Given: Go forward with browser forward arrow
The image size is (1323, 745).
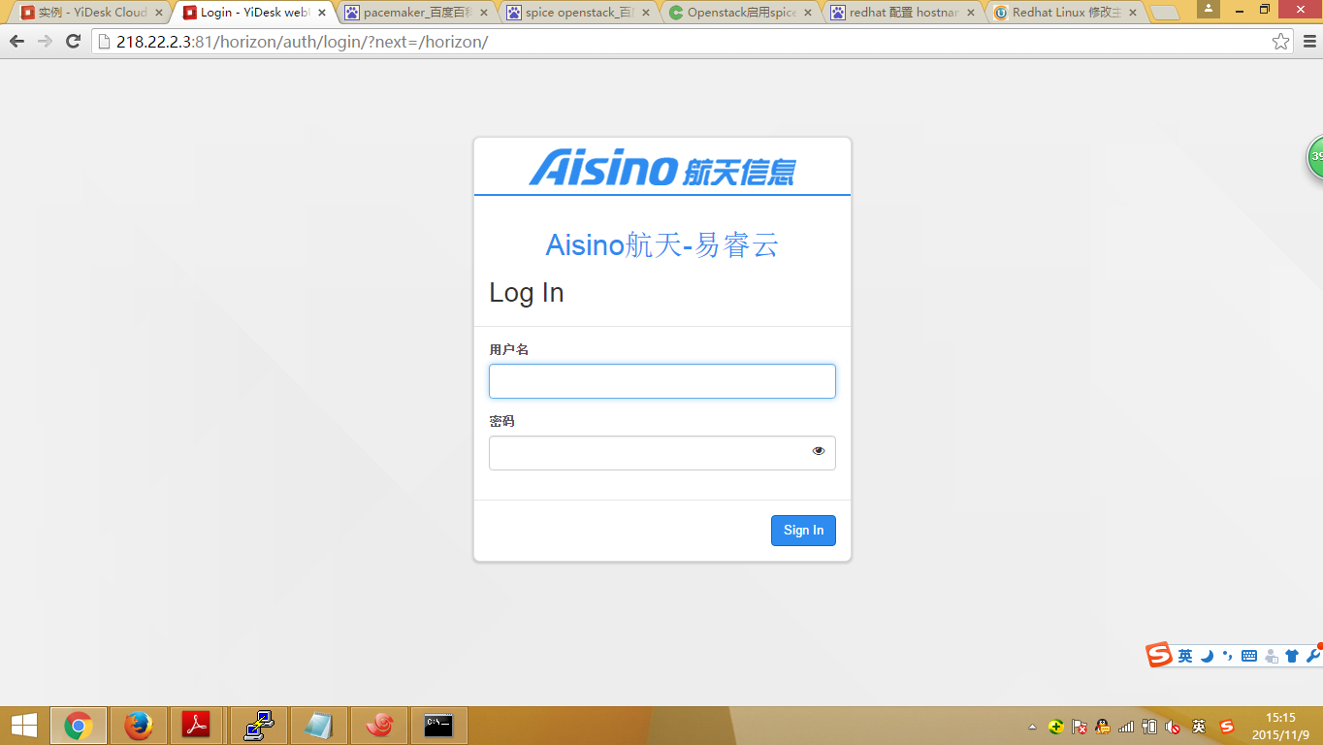Looking at the screenshot, I should coord(45,41).
